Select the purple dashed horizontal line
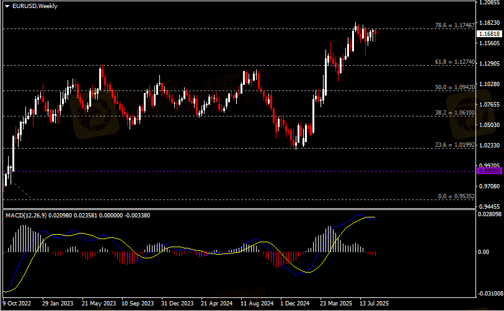The image size is (504, 311). [x=248, y=172]
